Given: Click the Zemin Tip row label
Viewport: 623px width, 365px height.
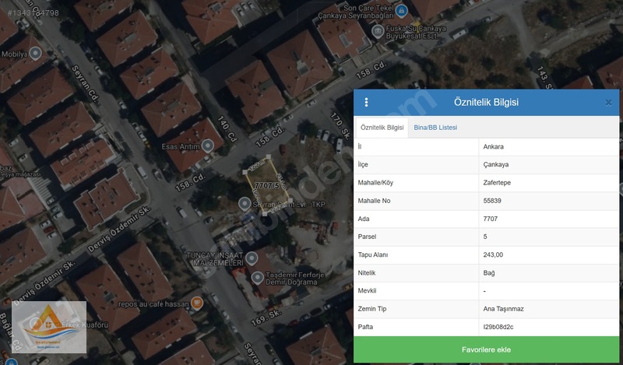Looking at the screenshot, I should coord(372,309).
